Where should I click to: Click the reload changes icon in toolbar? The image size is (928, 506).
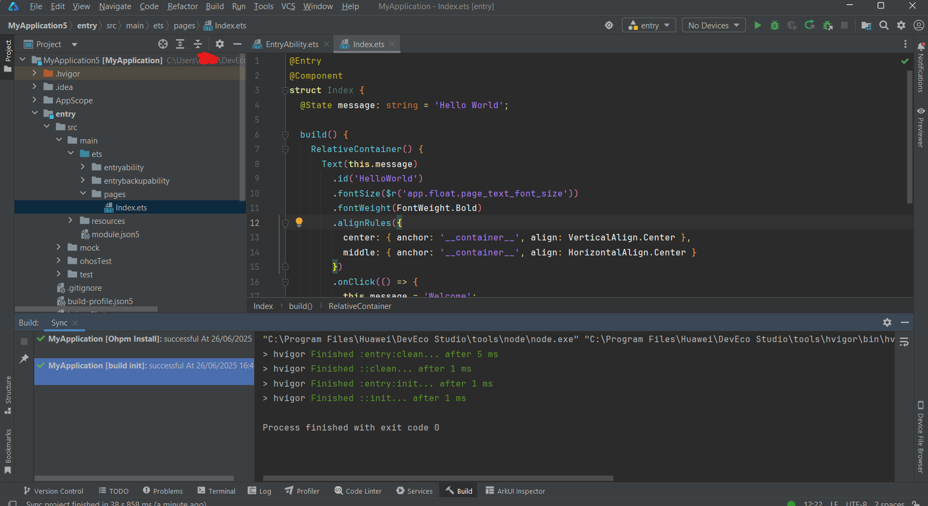(x=810, y=25)
